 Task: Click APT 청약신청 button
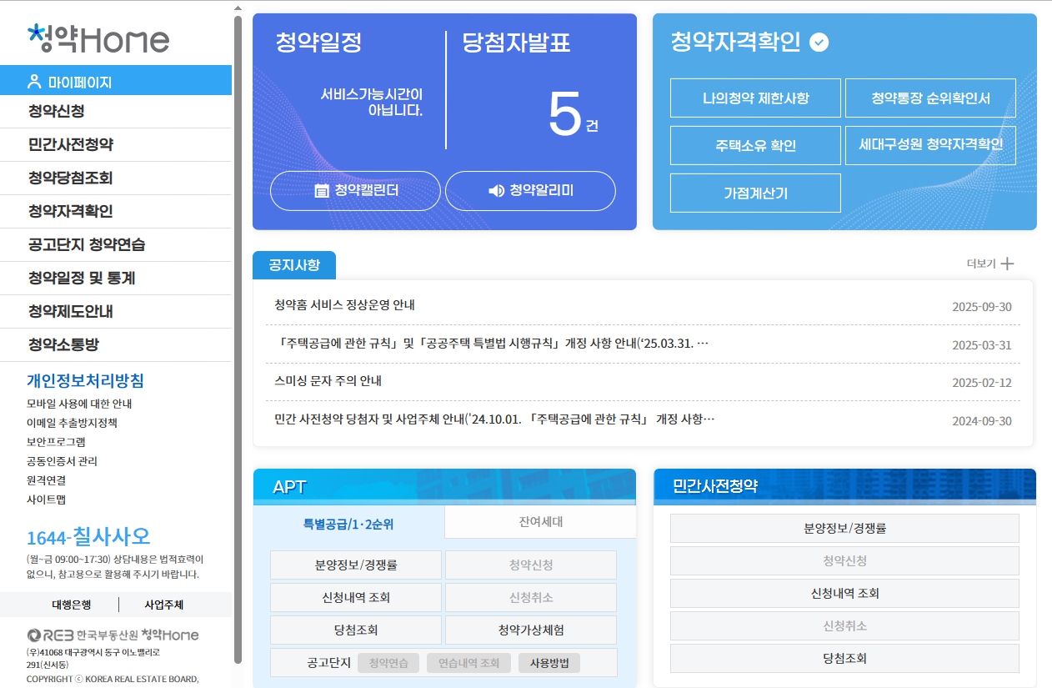point(531,565)
